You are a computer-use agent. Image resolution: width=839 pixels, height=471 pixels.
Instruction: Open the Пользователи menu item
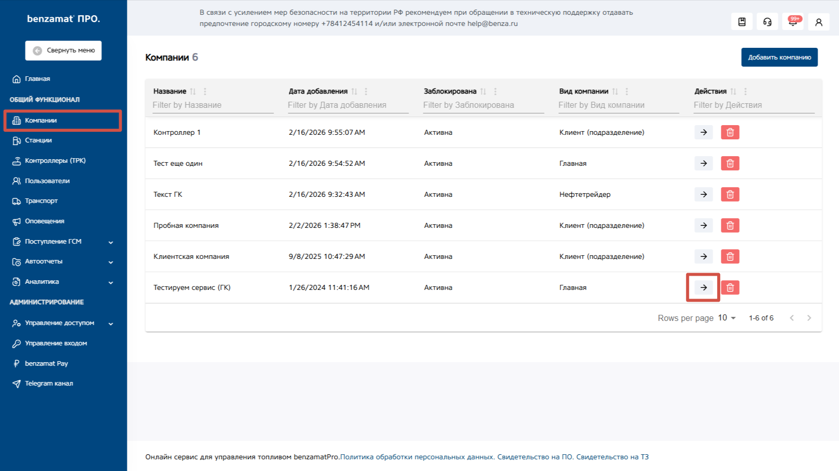click(x=47, y=181)
